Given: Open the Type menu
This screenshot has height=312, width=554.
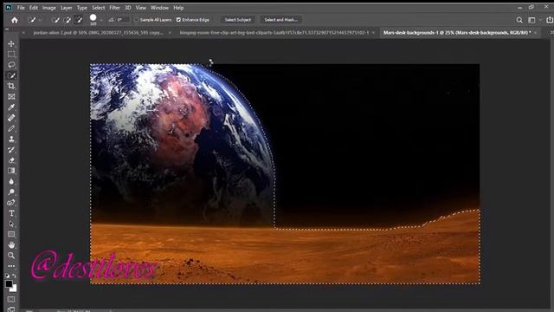Looking at the screenshot, I should point(82,8).
